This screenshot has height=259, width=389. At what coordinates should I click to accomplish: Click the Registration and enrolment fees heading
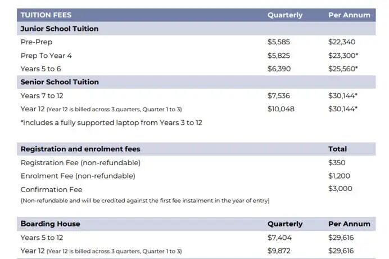(x=80, y=149)
